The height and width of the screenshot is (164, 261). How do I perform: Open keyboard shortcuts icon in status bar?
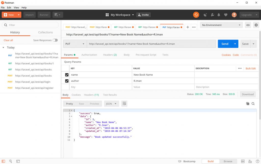point(250,161)
